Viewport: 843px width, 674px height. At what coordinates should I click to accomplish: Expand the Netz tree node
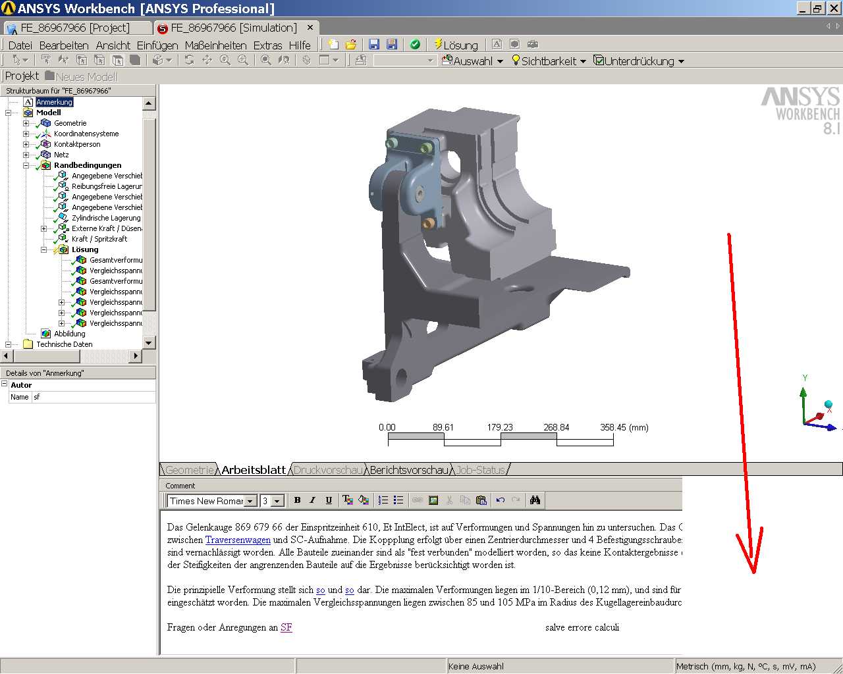click(26, 155)
